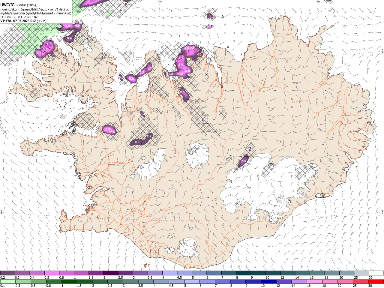Click the 'UWC/IG' title text

pos(7,5)
